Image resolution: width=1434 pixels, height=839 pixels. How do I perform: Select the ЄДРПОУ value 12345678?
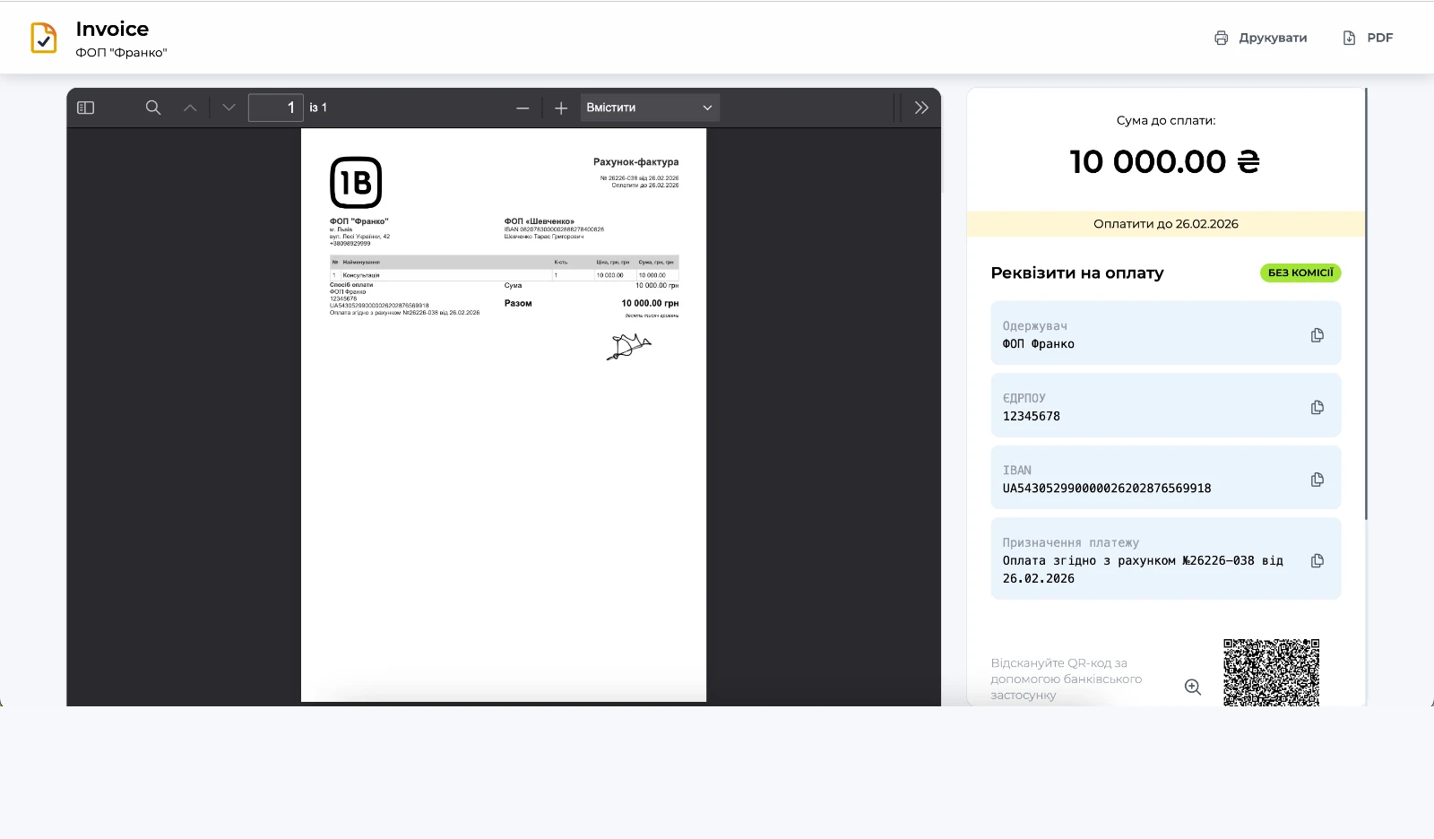(x=1032, y=416)
